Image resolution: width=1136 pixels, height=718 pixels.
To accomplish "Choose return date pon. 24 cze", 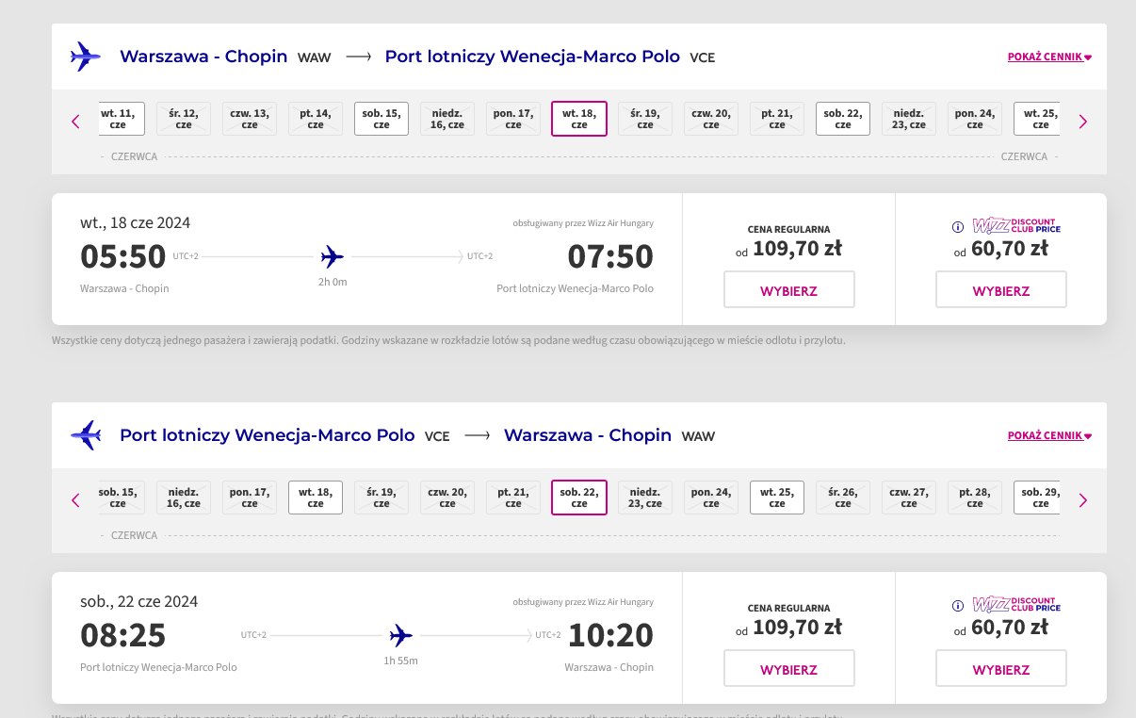I will 711,498.
